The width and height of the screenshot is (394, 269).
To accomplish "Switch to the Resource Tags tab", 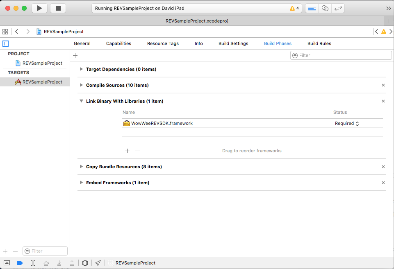I will (x=163, y=43).
